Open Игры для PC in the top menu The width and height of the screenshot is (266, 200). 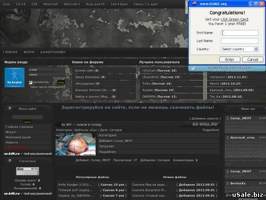[95, 4]
